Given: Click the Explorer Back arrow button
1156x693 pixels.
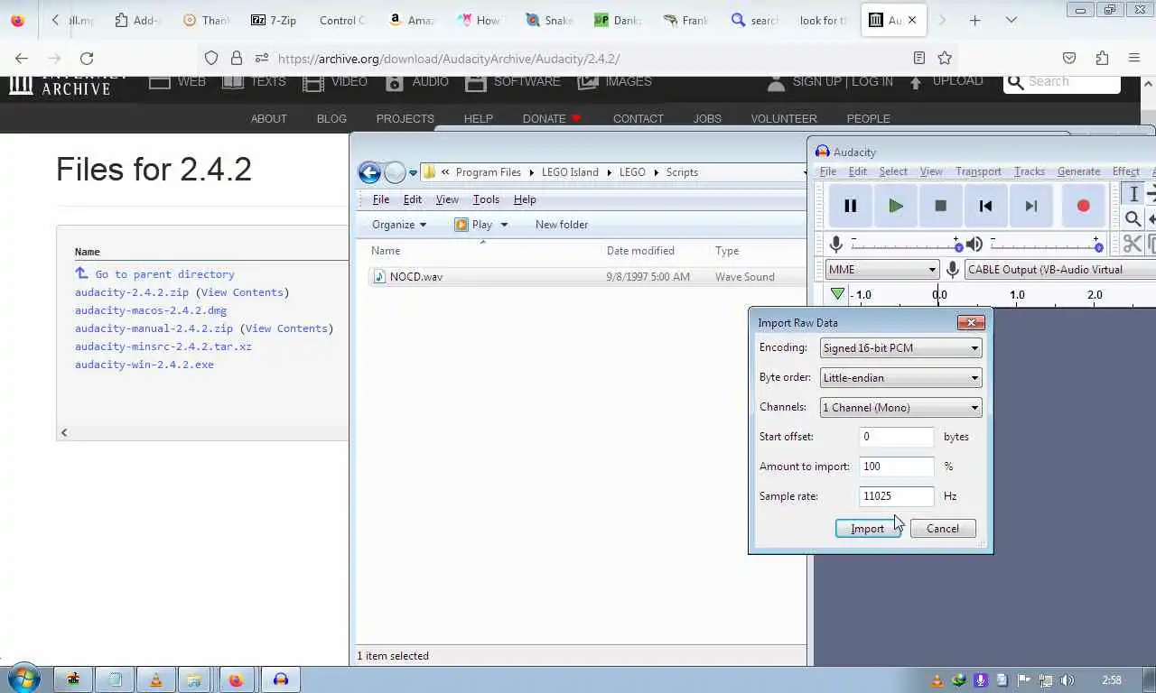Looking at the screenshot, I should point(369,172).
